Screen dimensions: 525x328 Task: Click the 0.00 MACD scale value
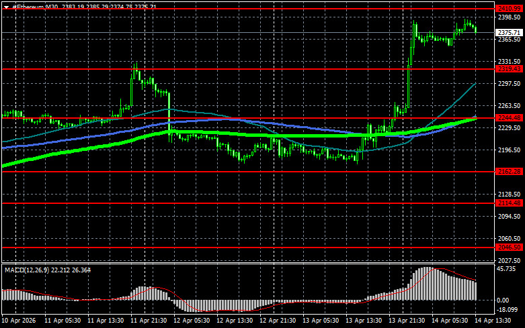tap(503, 300)
